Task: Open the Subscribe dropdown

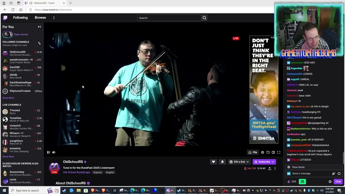Action: click(264, 162)
